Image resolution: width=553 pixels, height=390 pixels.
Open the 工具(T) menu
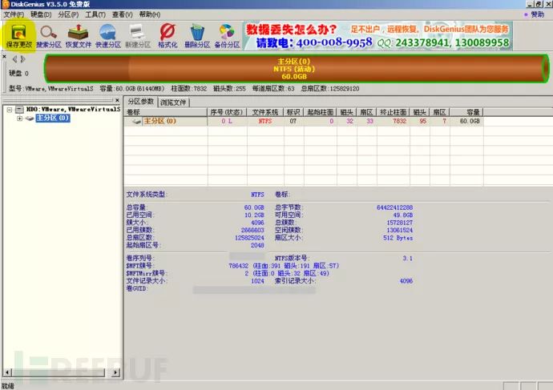coord(95,14)
